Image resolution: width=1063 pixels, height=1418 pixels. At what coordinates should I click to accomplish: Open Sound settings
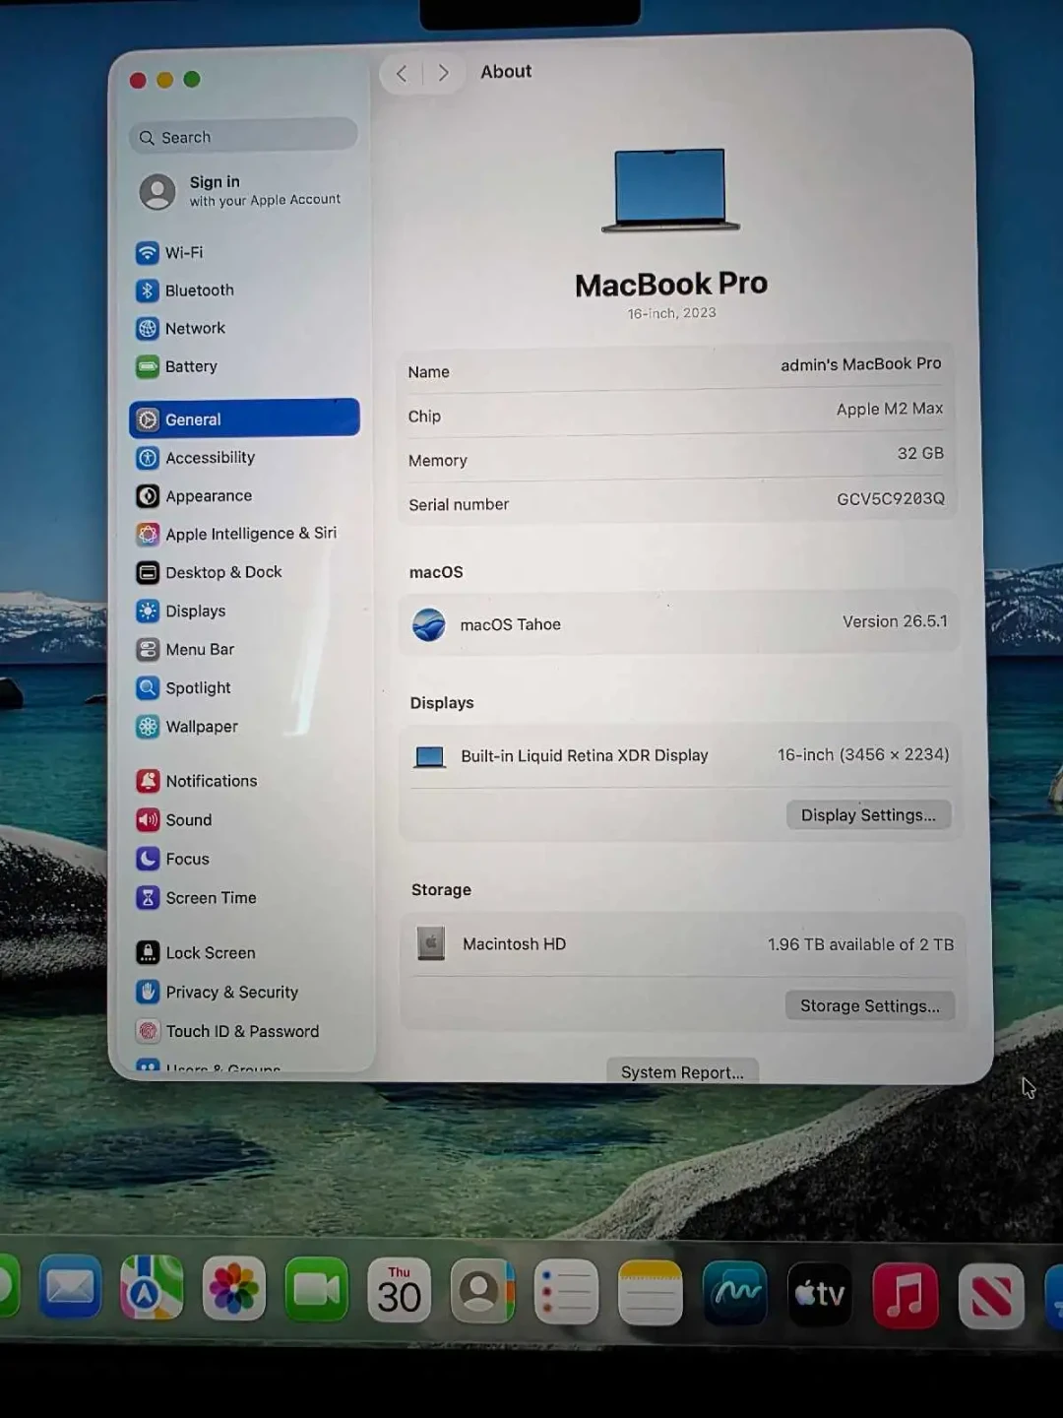tap(244, 819)
